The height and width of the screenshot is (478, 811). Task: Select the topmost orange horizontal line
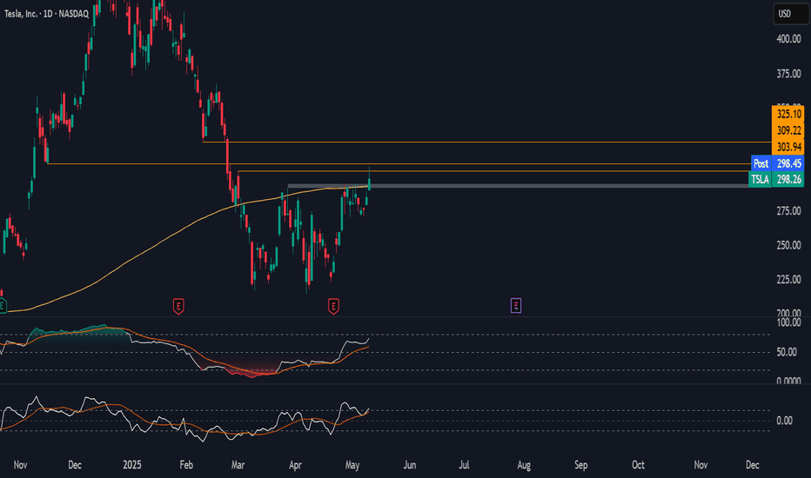click(x=486, y=142)
